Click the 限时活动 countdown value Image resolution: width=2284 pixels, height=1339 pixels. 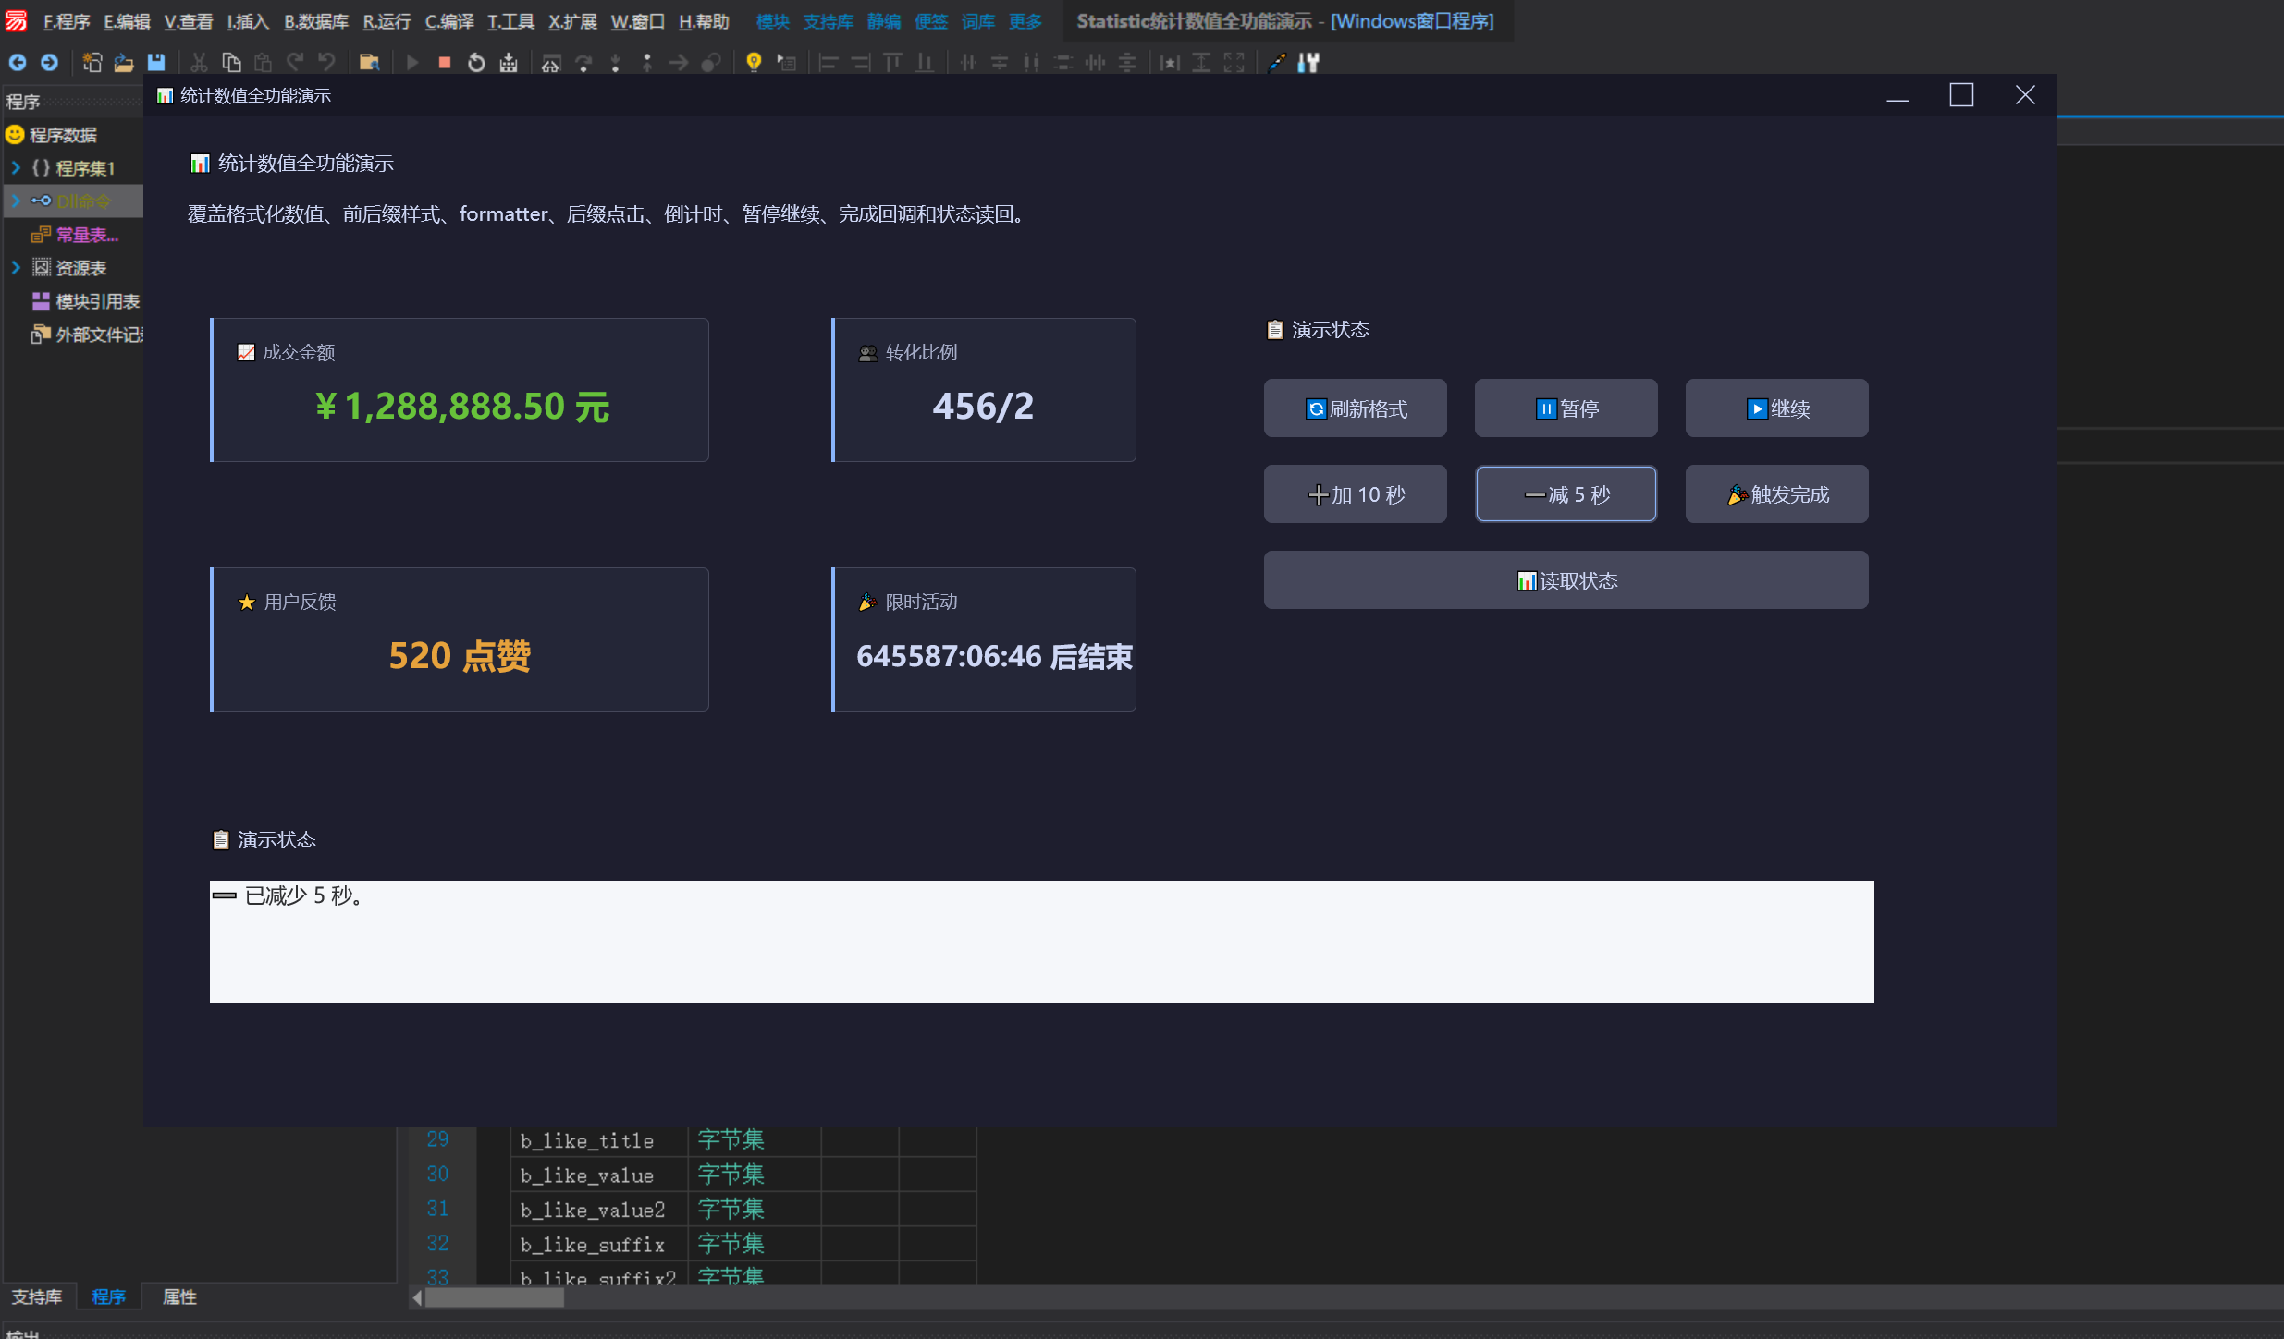coord(994,656)
